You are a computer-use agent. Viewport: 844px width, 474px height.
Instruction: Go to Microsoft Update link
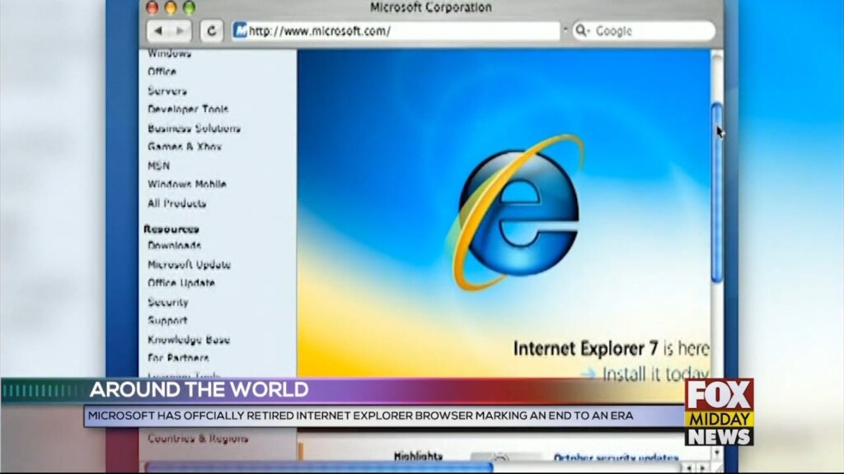click(189, 264)
